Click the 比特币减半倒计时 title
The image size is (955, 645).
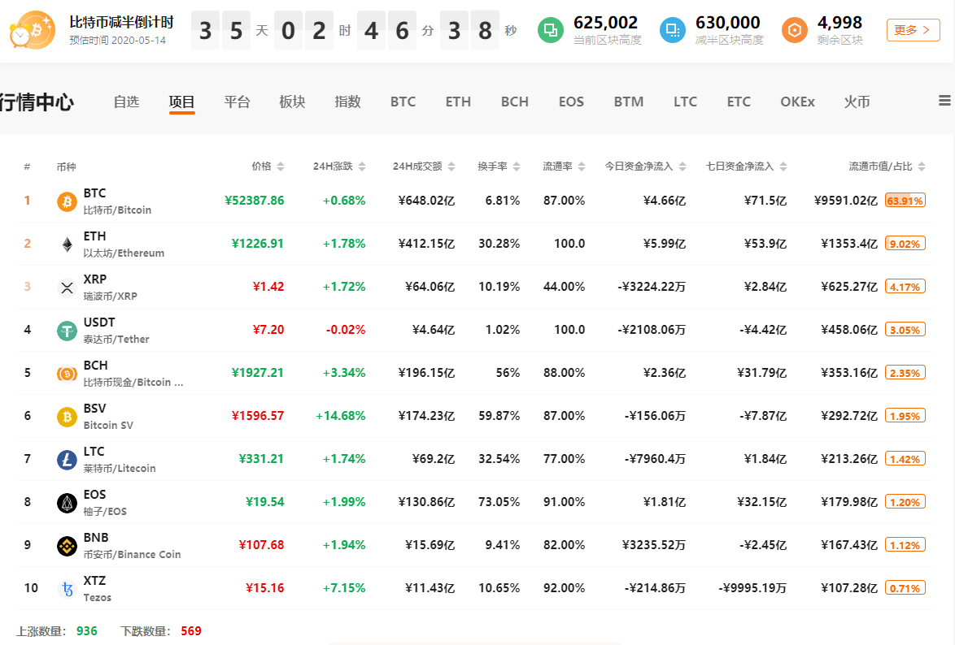tap(121, 23)
